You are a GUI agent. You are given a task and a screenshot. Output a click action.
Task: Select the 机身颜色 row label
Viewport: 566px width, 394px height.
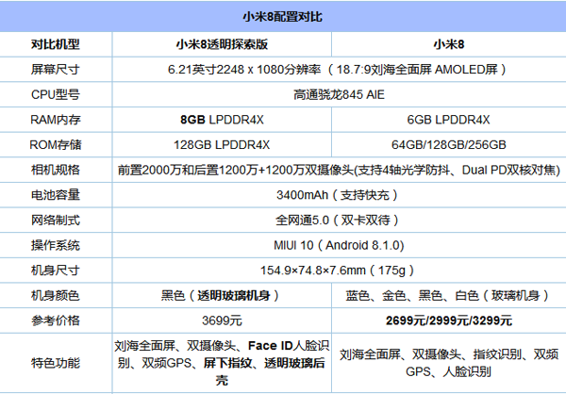[56, 295]
